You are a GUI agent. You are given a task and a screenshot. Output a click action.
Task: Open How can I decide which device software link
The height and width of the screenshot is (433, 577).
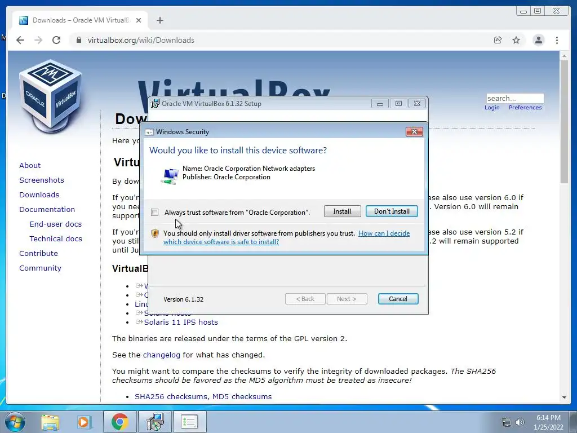[286, 237]
